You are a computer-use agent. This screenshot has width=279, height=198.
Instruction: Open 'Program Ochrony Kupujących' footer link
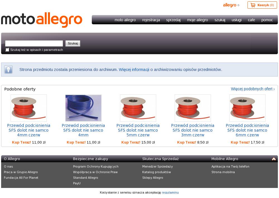point(96,166)
